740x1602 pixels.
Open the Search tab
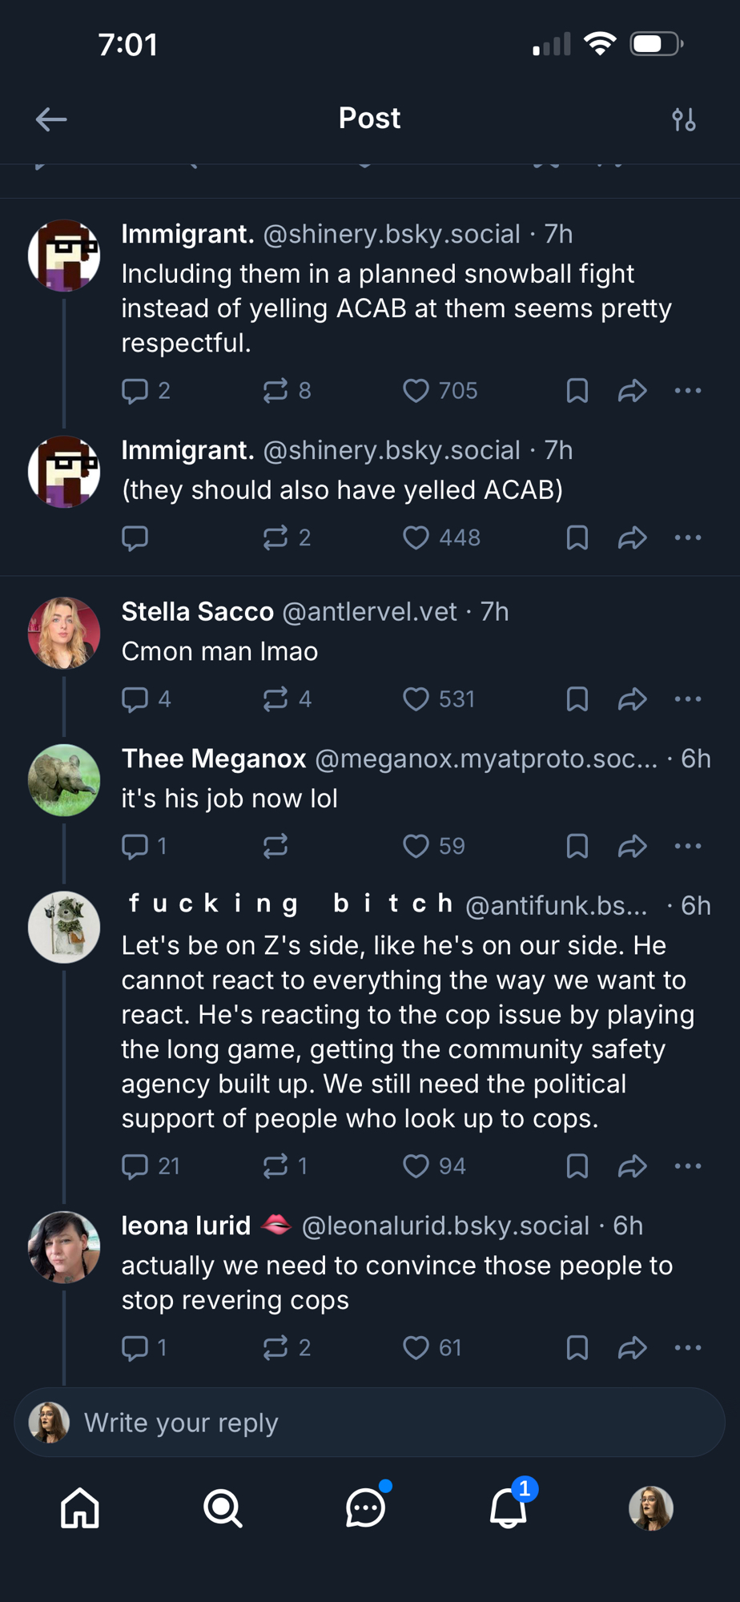pyautogui.click(x=223, y=1508)
